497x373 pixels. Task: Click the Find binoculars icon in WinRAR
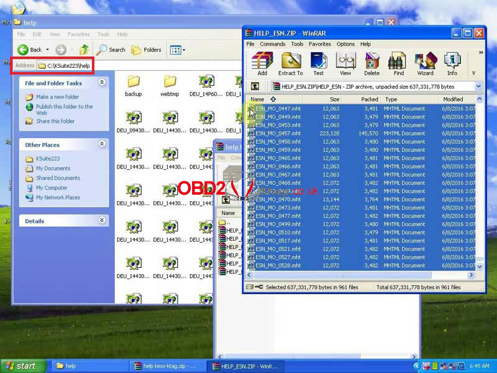[x=398, y=63]
